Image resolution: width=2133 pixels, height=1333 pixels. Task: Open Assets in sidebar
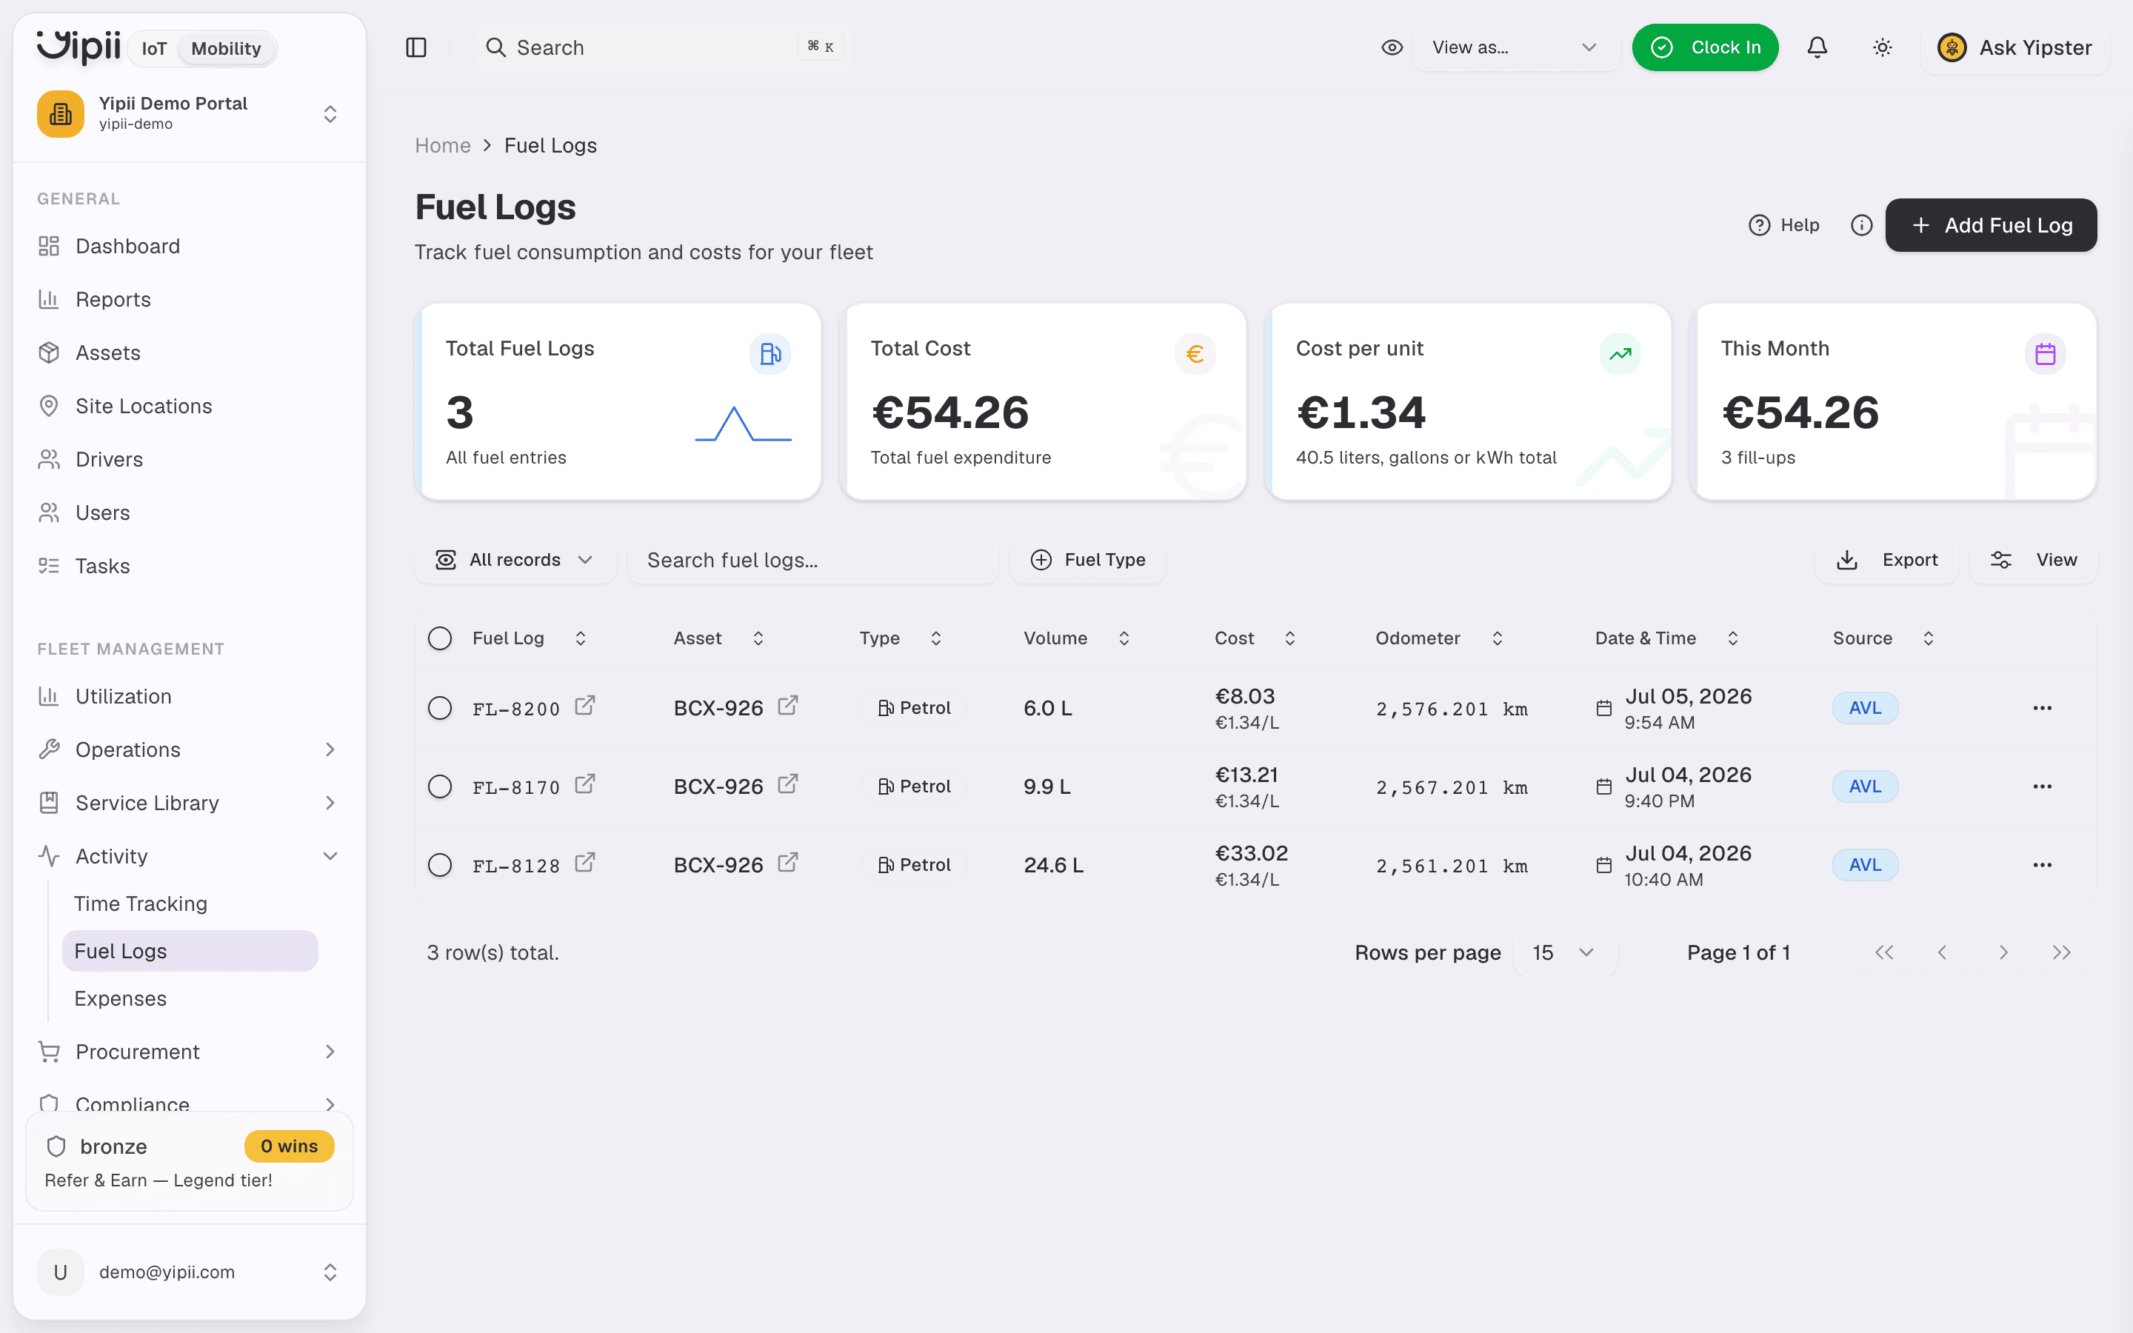tap(189, 353)
